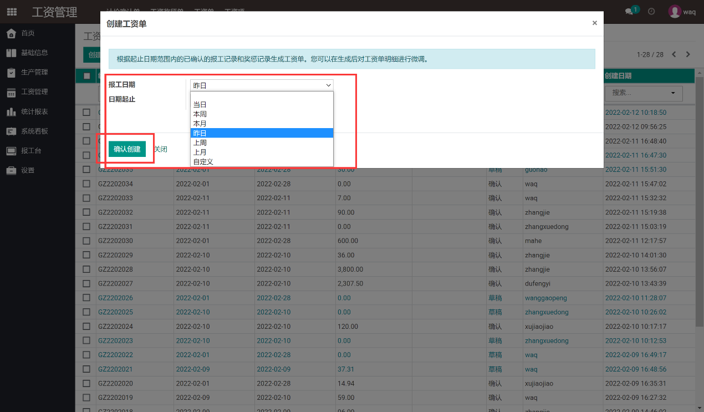Choose 本月 from the dropdown list
The width and height of the screenshot is (704, 412).
pyautogui.click(x=200, y=124)
